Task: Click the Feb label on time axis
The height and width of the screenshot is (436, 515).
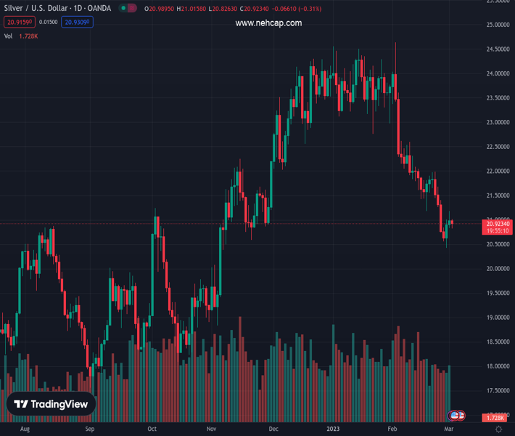Action: coord(392,429)
